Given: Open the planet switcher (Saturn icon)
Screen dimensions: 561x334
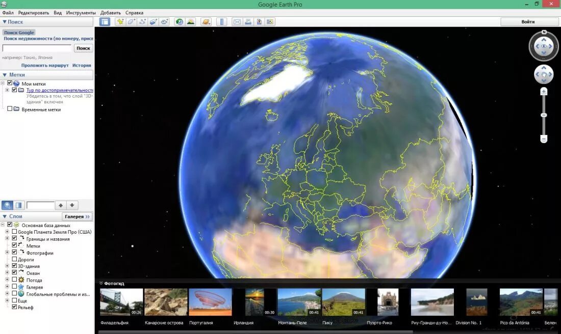Looking at the screenshot, I should (x=206, y=22).
